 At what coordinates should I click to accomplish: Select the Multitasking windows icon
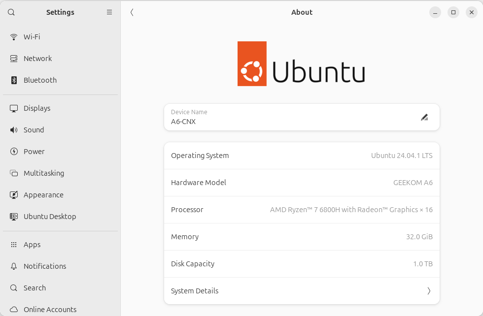tap(14, 173)
